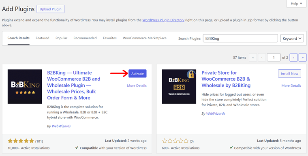Open the Recommended tab

(x=85, y=38)
